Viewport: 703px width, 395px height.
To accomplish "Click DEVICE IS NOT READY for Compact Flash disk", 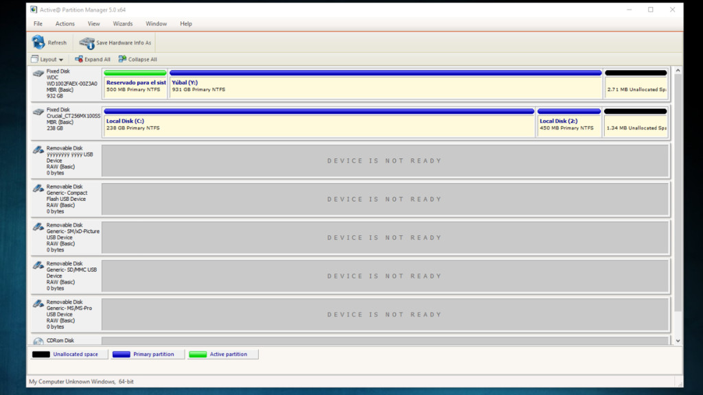I will coord(384,200).
